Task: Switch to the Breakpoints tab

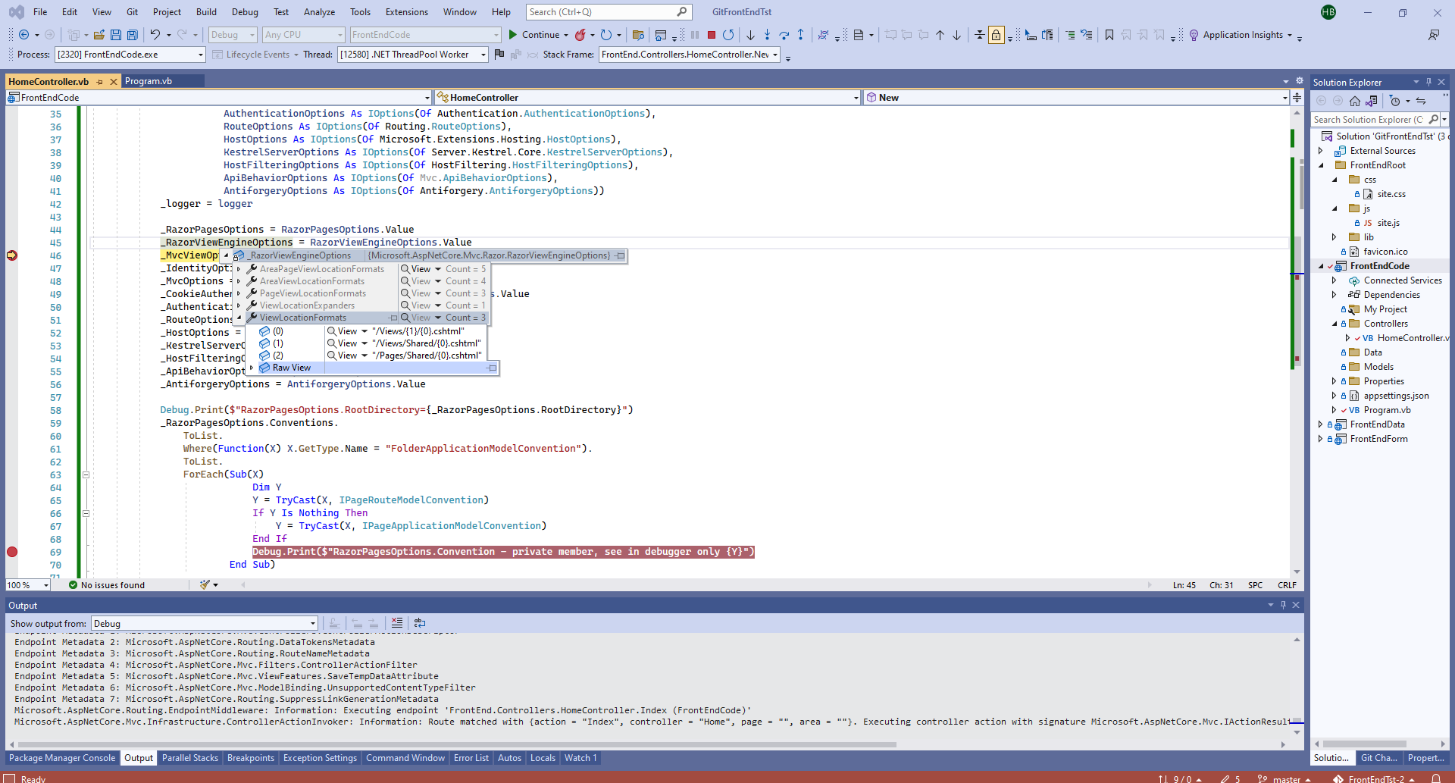Action: pyautogui.click(x=251, y=758)
